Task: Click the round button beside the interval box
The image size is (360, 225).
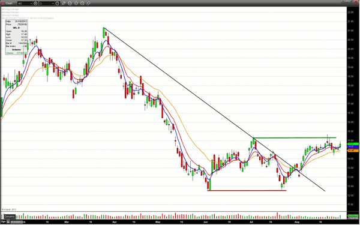Action: tap(57, 4)
